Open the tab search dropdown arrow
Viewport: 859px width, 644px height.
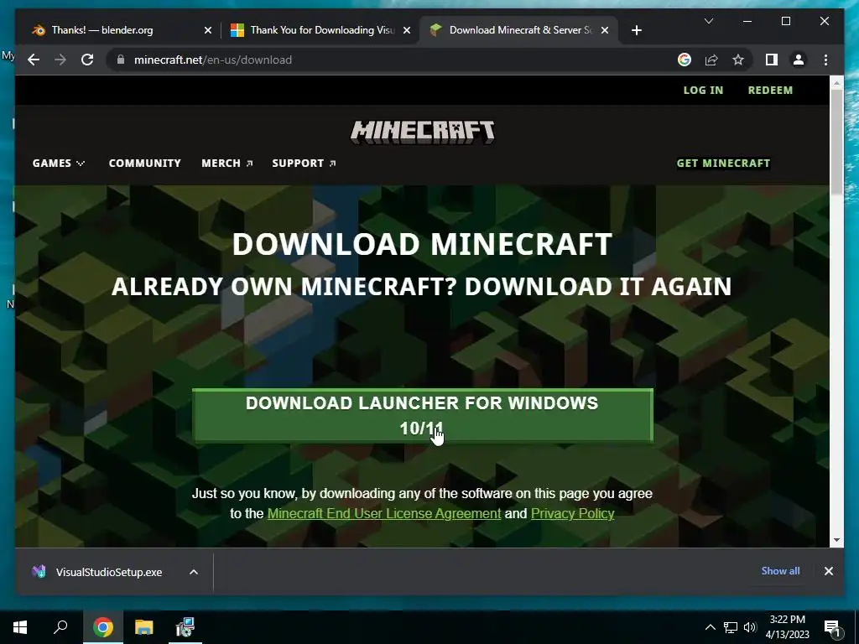pos(708,21)
